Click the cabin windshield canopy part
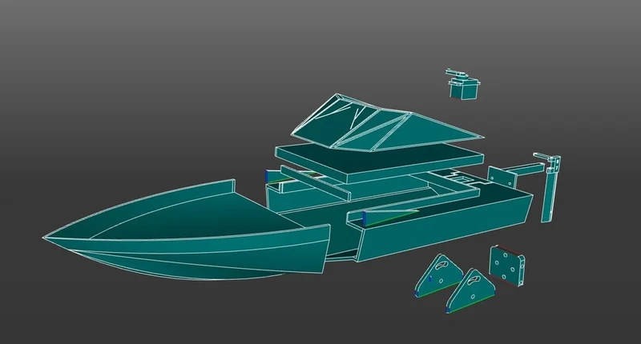The width and height of the screenshot is (641, 344). (x=386, y=124)
